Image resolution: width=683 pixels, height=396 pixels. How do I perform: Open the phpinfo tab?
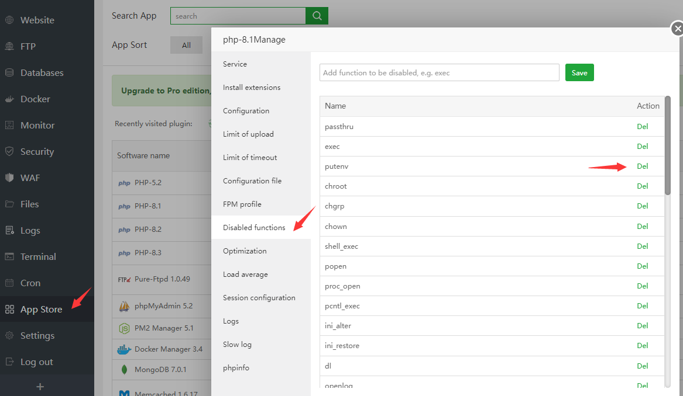(261, 368)
